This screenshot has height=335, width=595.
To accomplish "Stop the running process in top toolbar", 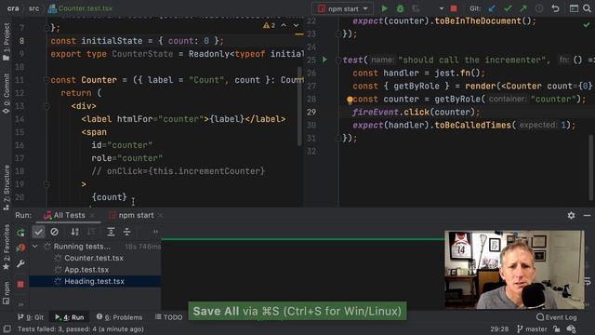I will coord(454,8).
